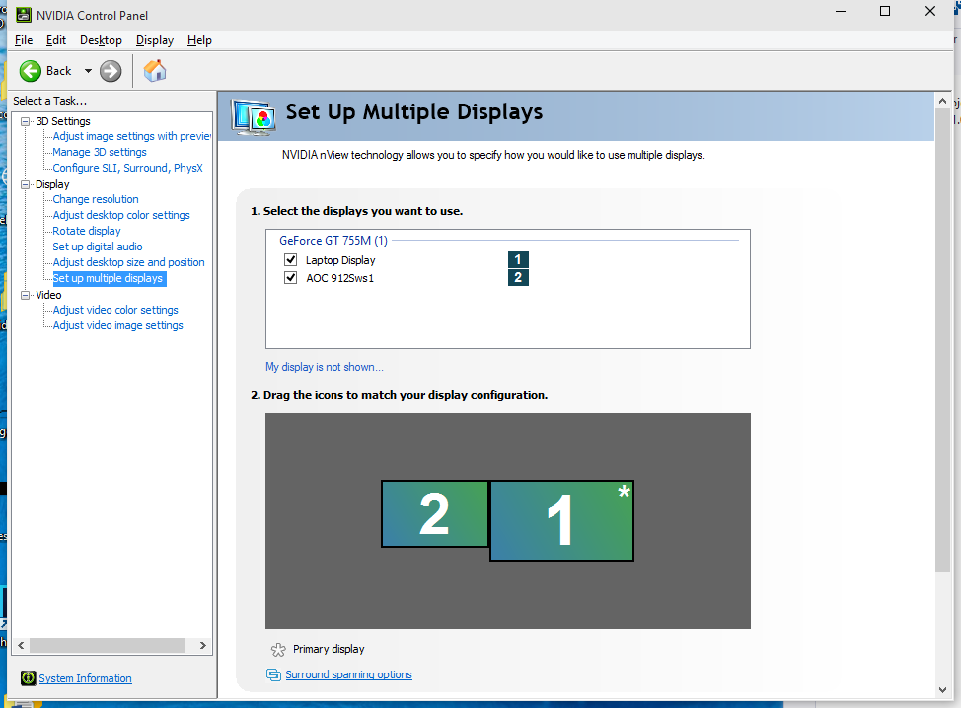Collapse the Display tree node
The image size is (961, 708).
click(25, 184)
